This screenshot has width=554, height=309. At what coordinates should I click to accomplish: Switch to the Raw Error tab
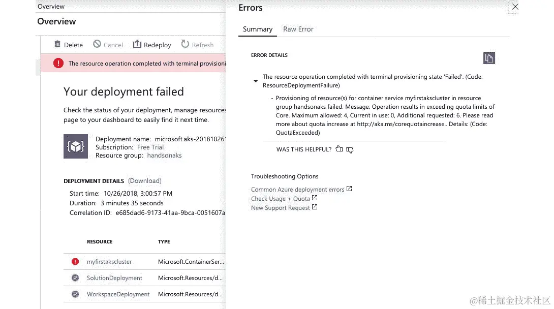[298, 29]
